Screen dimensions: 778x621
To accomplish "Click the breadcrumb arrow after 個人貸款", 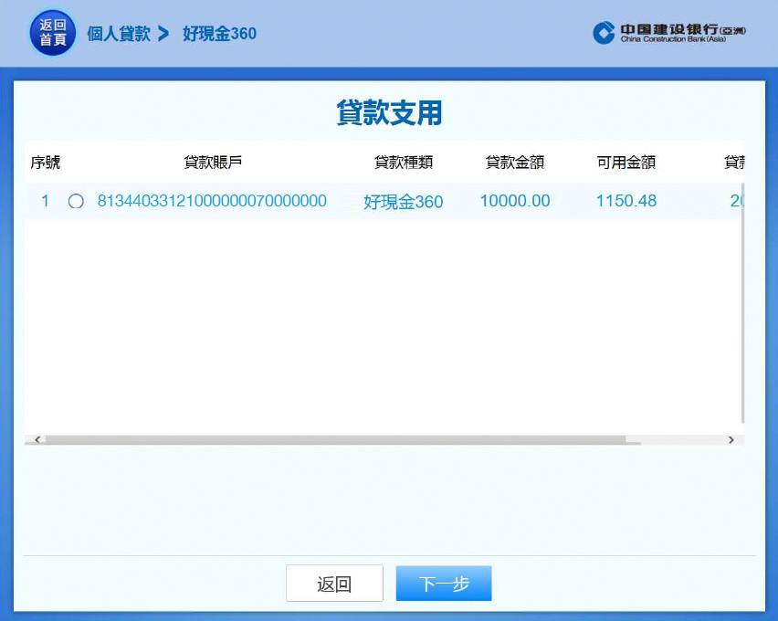I will click(163, 34).
